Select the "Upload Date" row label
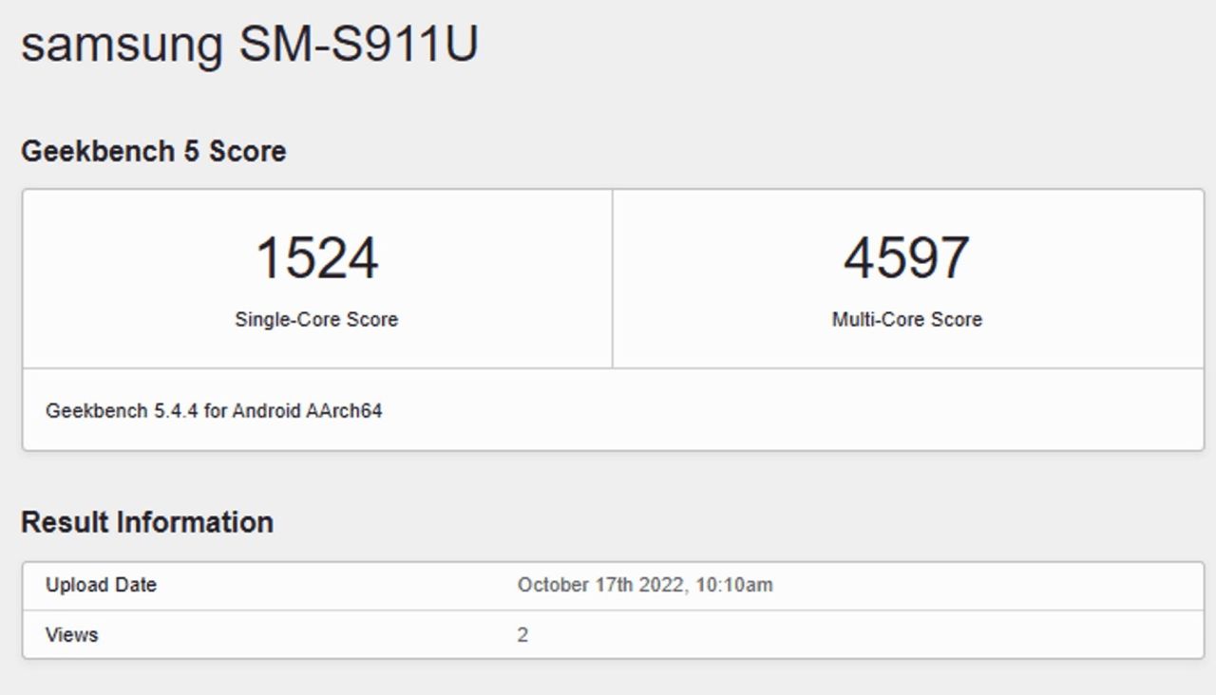The height and width of the screenshot is (695, 1216). pyautogui.click(x=101, y=585)
